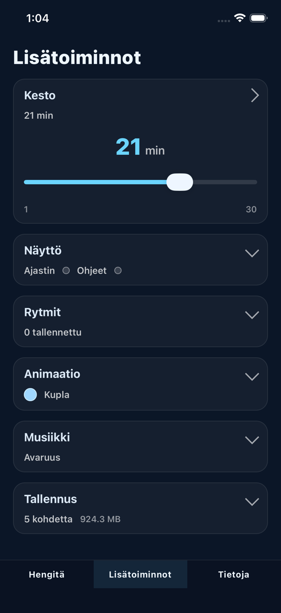Expand the Musiikki section
281x613 pixels.
click(252, 439)
